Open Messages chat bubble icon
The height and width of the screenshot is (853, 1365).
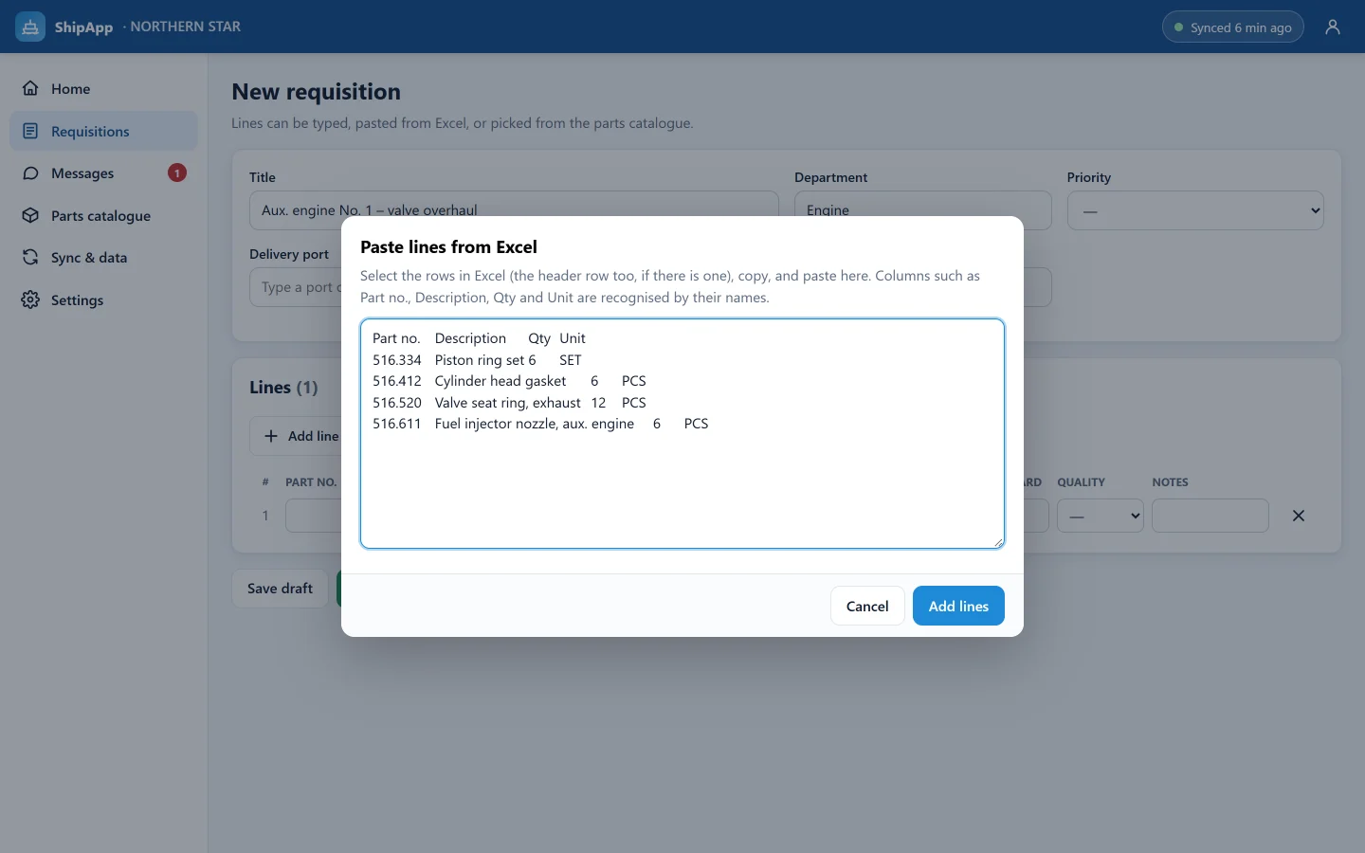tap(30, 173)
